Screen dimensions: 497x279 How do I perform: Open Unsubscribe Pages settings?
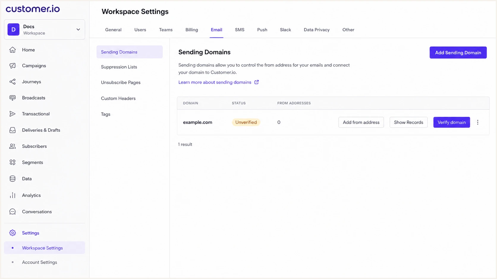pyautogui.click(x=121, y=82)
